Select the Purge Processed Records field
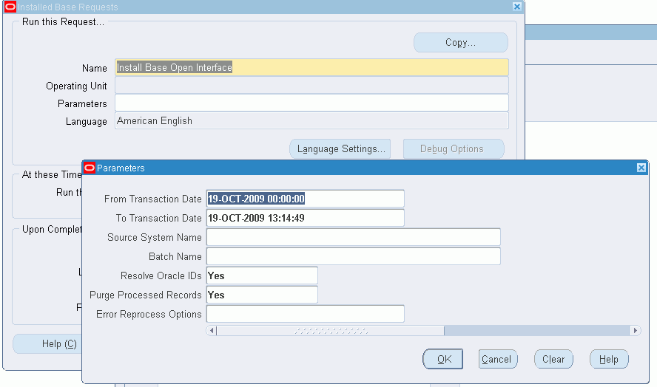This screenshot has height=387, width=657. coord(262,295)
